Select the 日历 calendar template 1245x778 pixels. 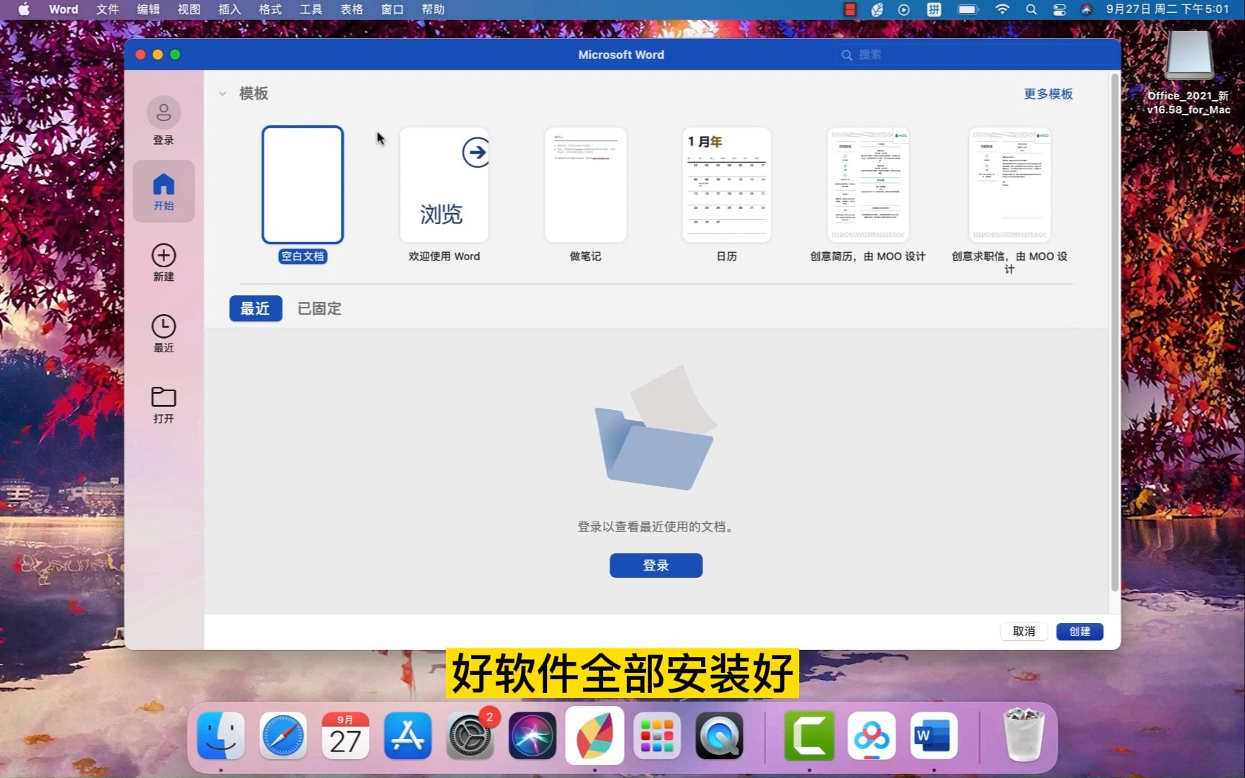(727, 185)
